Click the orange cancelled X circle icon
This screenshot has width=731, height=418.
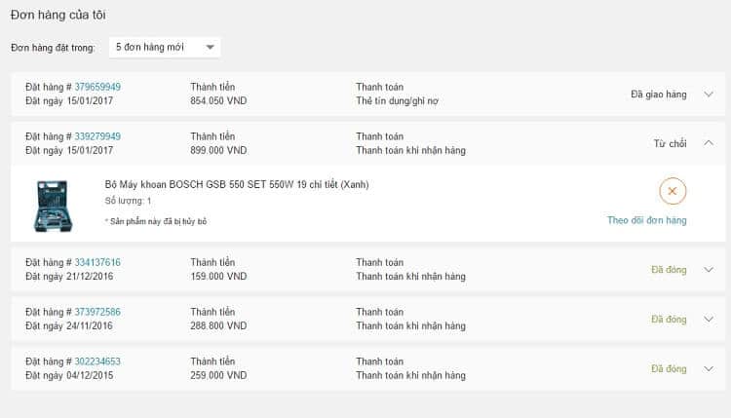pos(673,191)
